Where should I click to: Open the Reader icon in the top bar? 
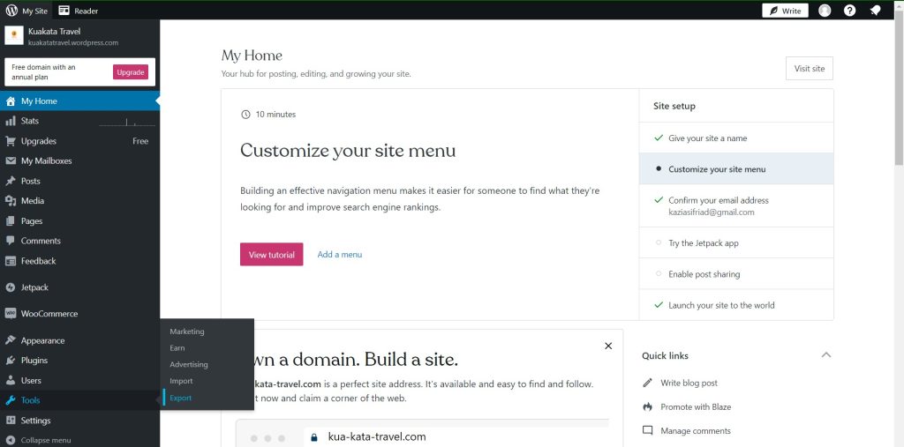64,11
